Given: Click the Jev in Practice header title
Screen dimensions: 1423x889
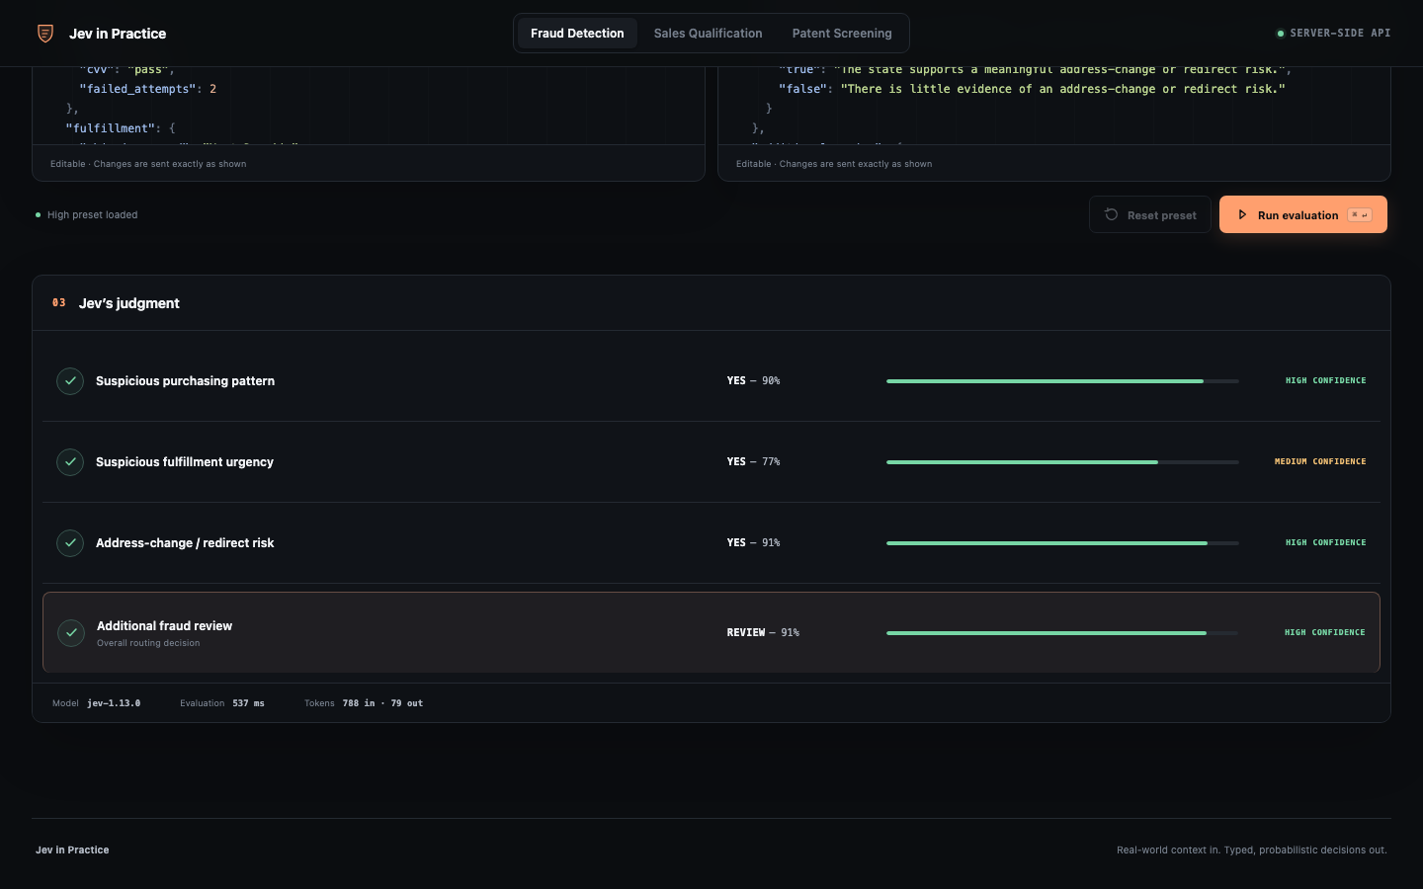Looking at the screenshot, I should 118,34.
